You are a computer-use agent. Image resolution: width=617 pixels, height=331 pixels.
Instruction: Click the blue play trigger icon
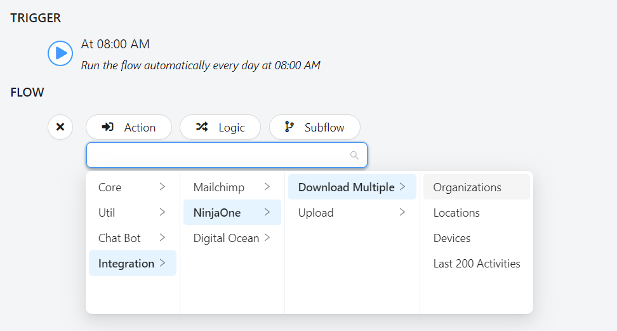[x=60, y=53]
